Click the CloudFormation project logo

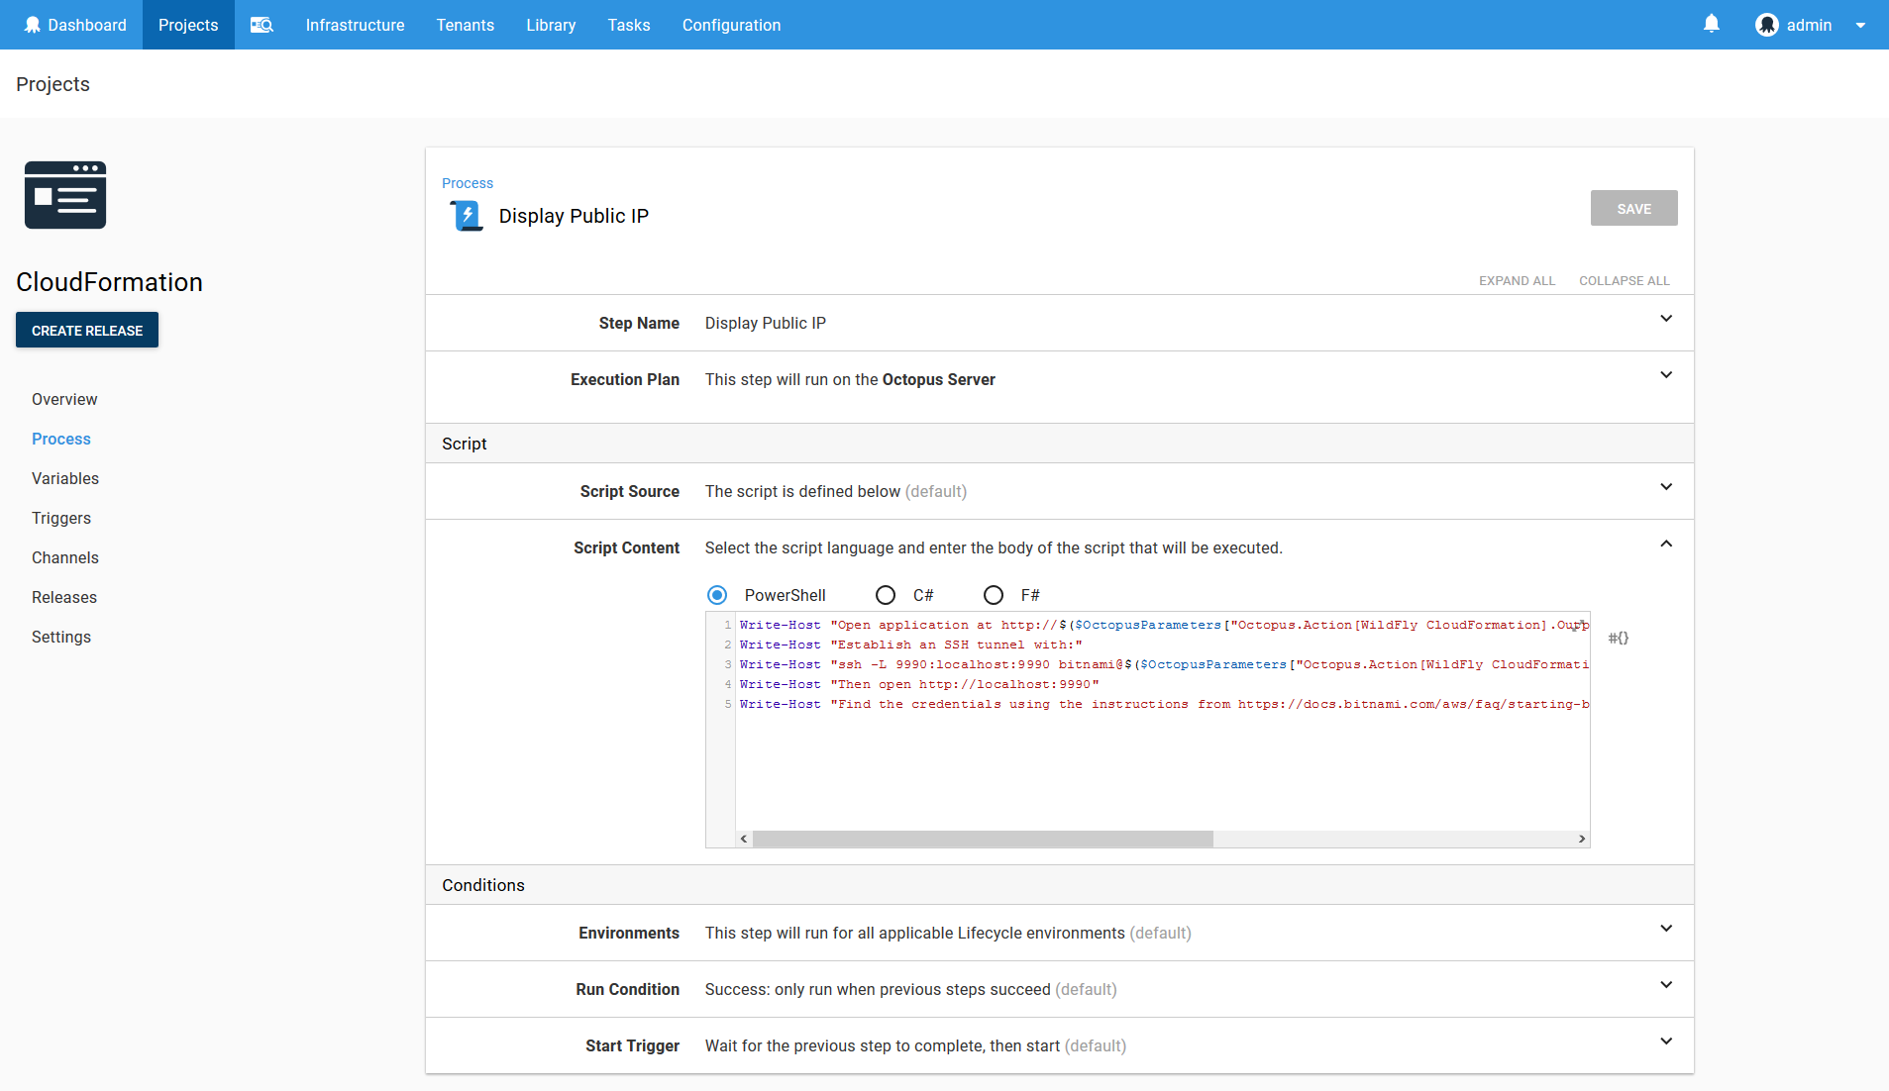click(x=64, y=195)
